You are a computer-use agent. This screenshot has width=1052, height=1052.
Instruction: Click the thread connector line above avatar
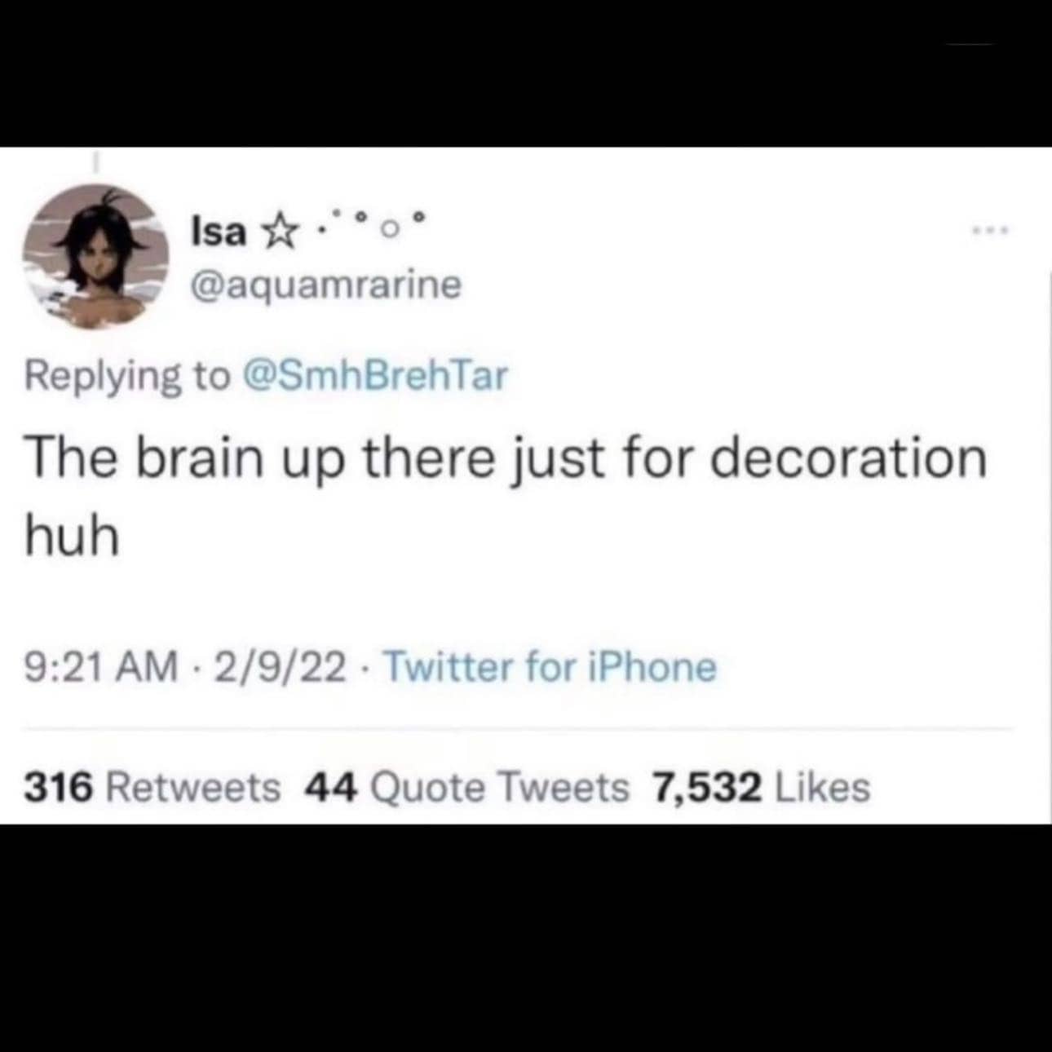95,163
